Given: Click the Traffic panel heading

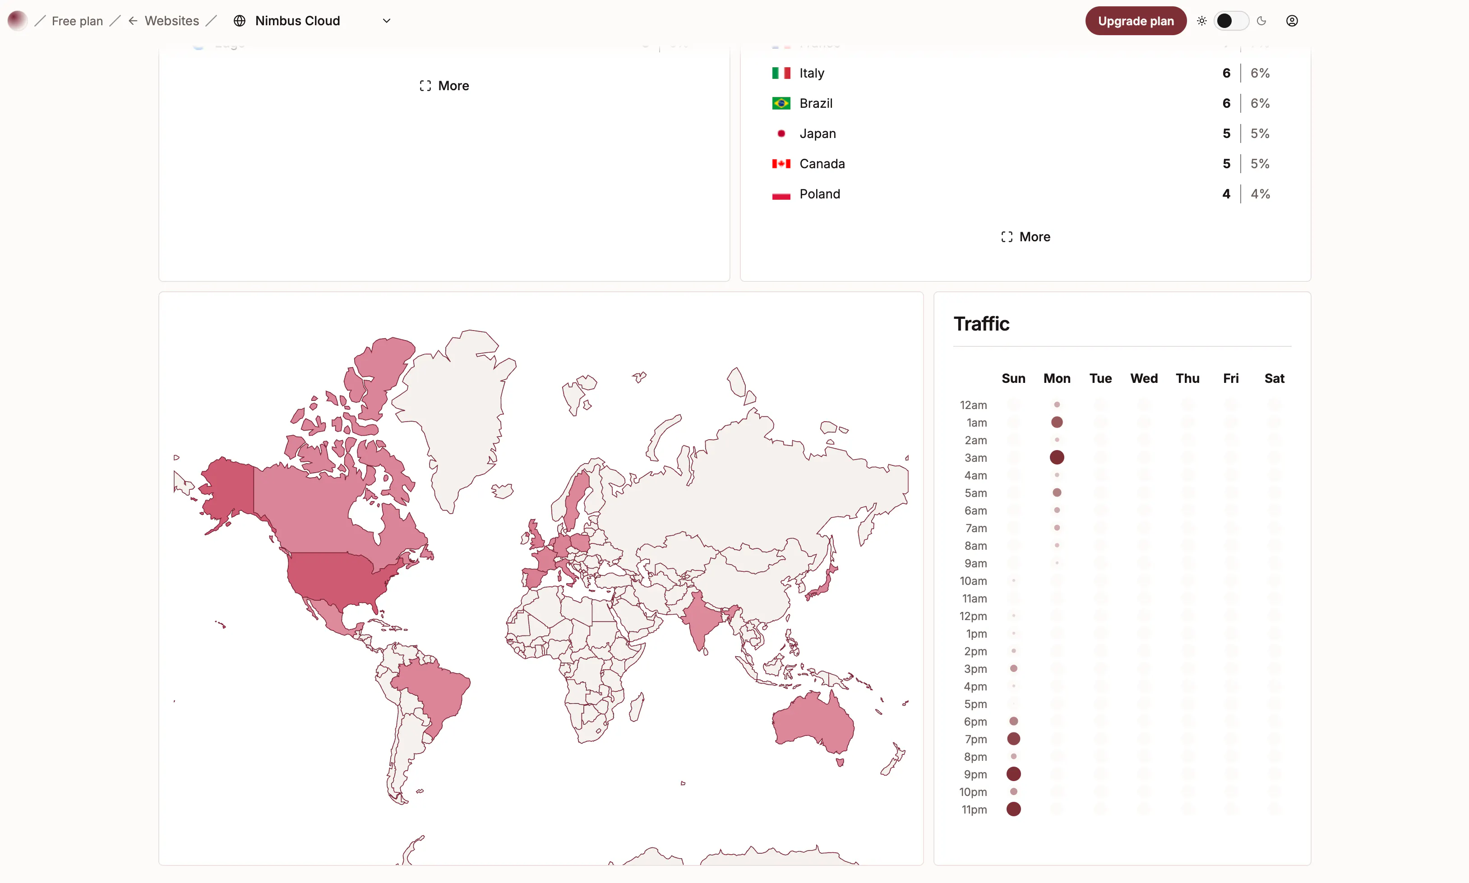Looking at the screenshot, I should (x=982, y=324).
